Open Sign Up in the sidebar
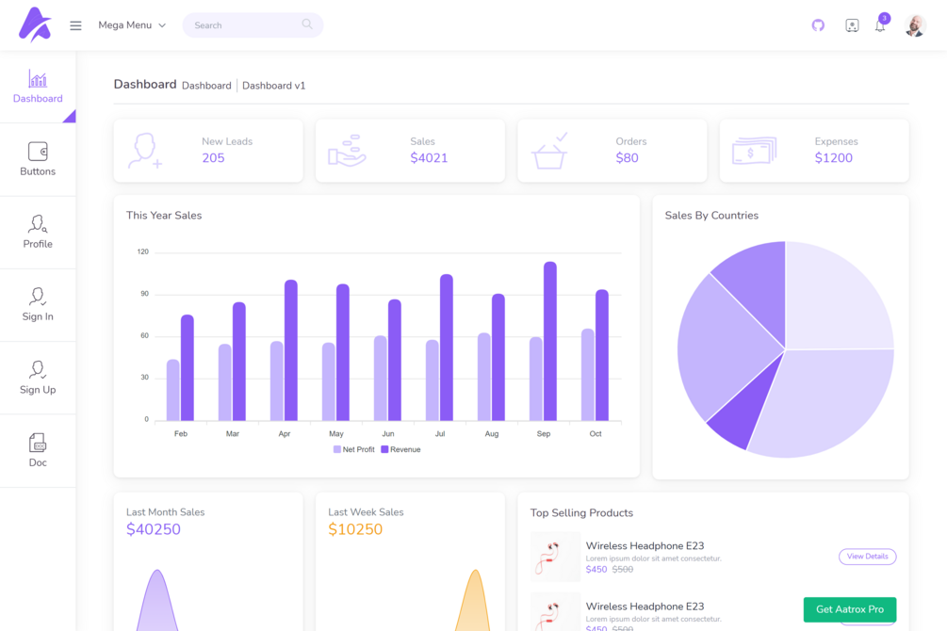947x631 pixels. coord(38,378)
